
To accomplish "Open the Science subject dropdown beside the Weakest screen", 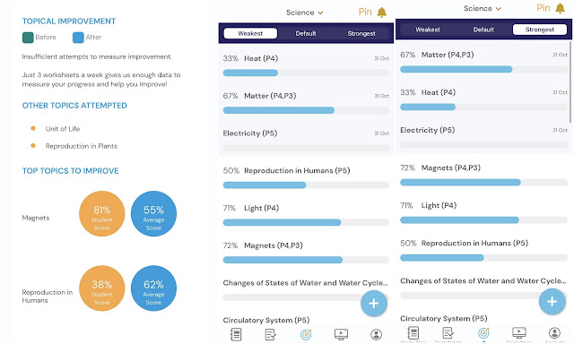I will (x=305, y=13).
